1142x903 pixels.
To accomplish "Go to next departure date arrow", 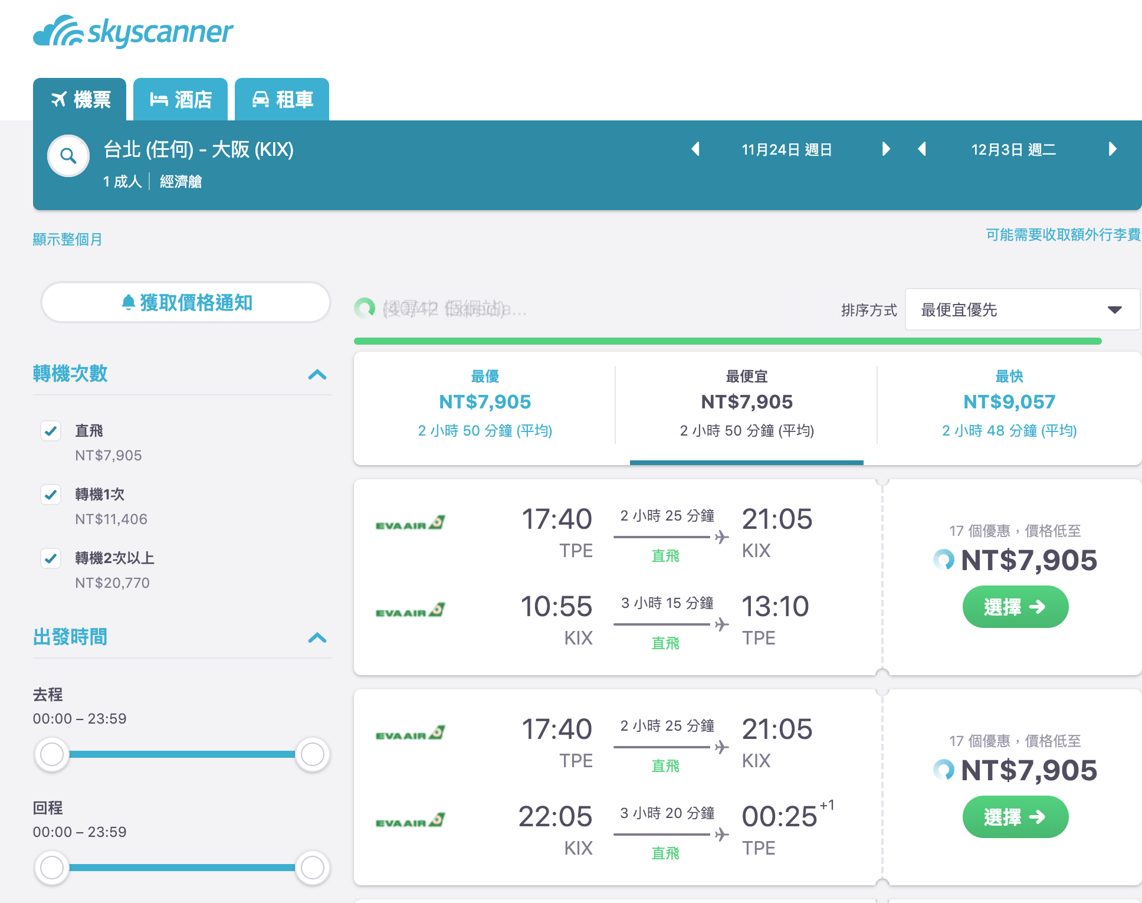I will [885, 149].
